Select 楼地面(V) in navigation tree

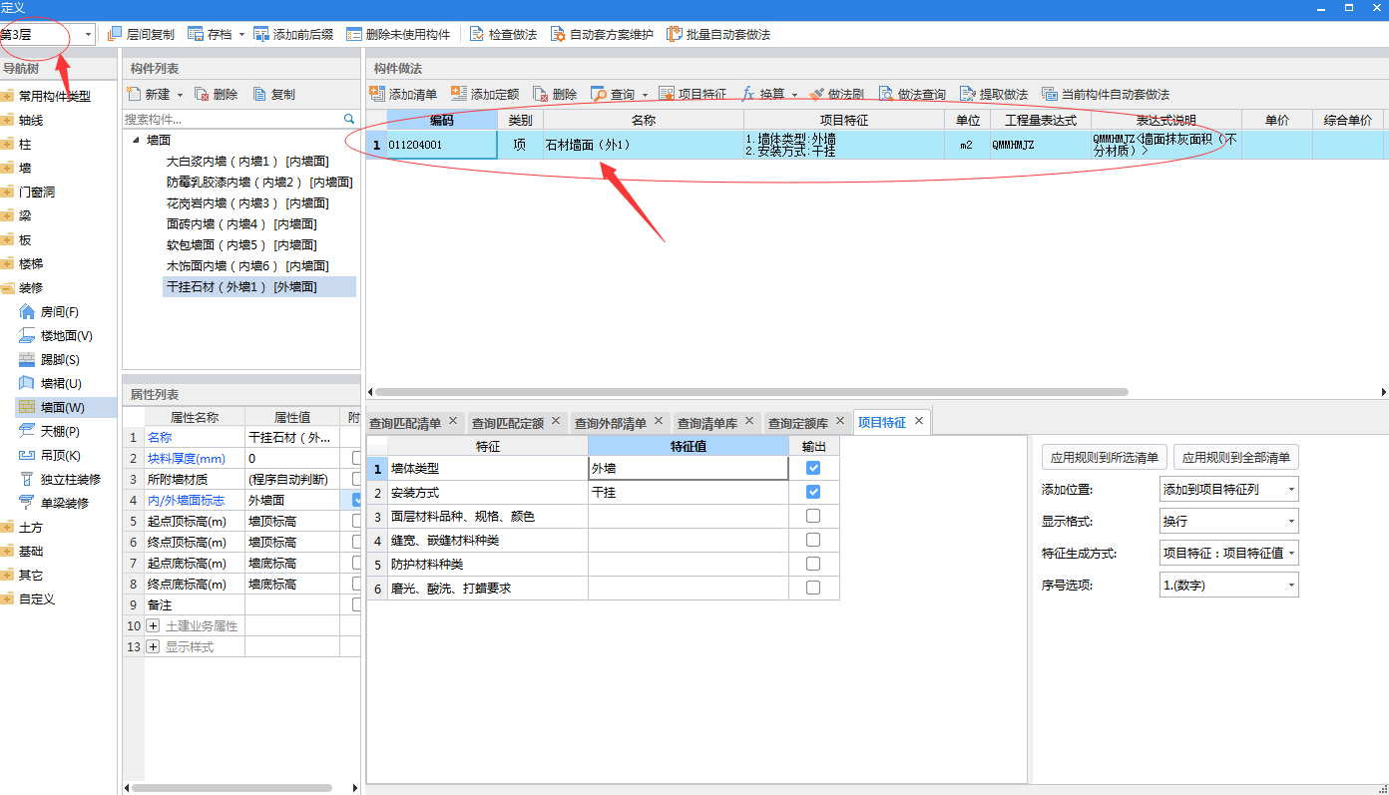click(66, 335)
